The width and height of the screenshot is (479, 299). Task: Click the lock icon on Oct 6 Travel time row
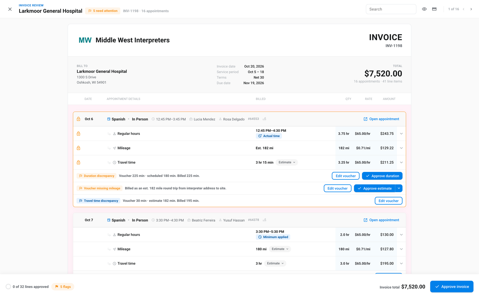78,163
